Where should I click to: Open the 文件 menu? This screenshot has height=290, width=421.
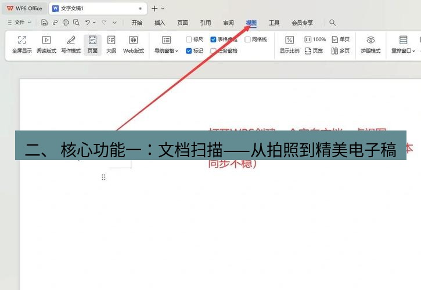tap(19, 23)
